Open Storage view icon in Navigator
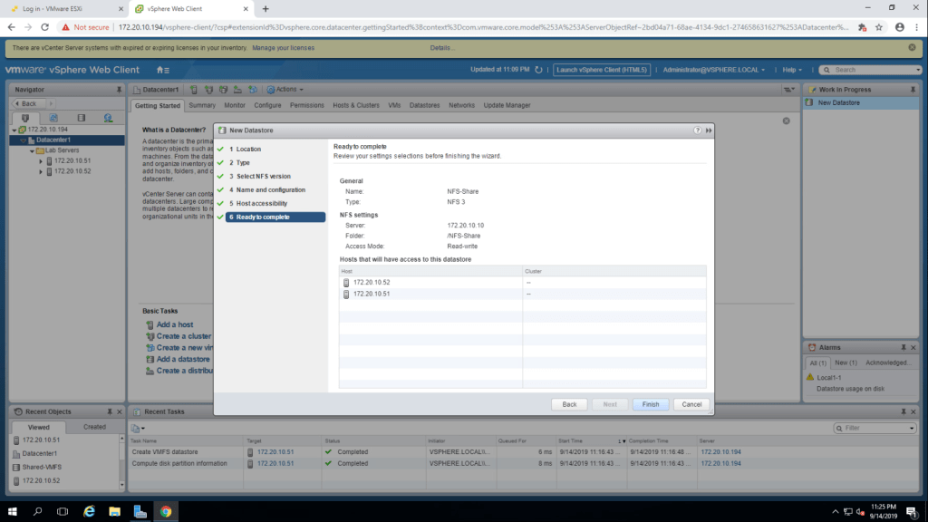 [81, 118]
